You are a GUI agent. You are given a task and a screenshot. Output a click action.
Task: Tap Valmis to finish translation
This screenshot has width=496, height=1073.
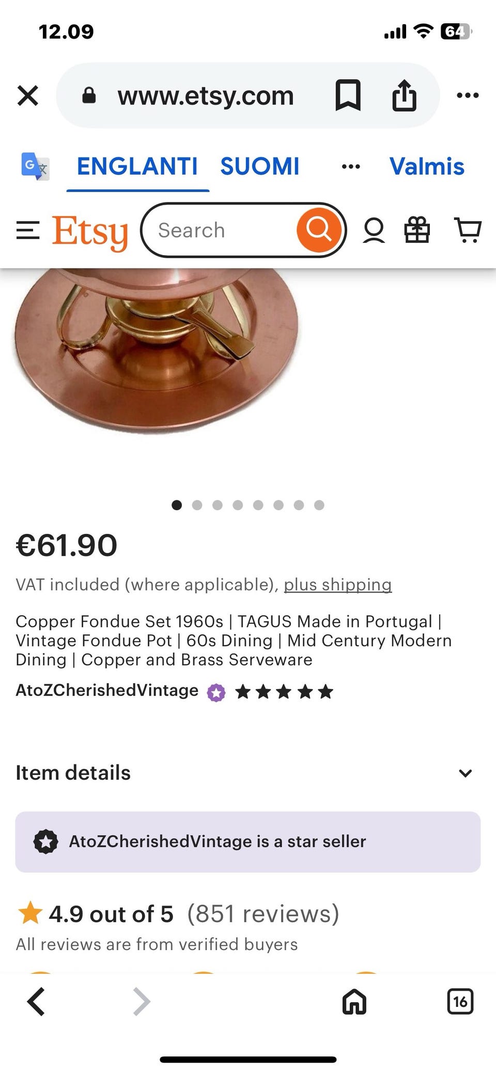[427, 166]
